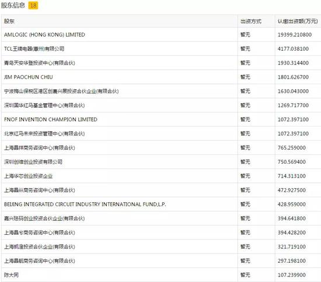This screenshot has width=321, height=282.
Task: Select the amount 1630.043000
Action: [x=293, y=91]
